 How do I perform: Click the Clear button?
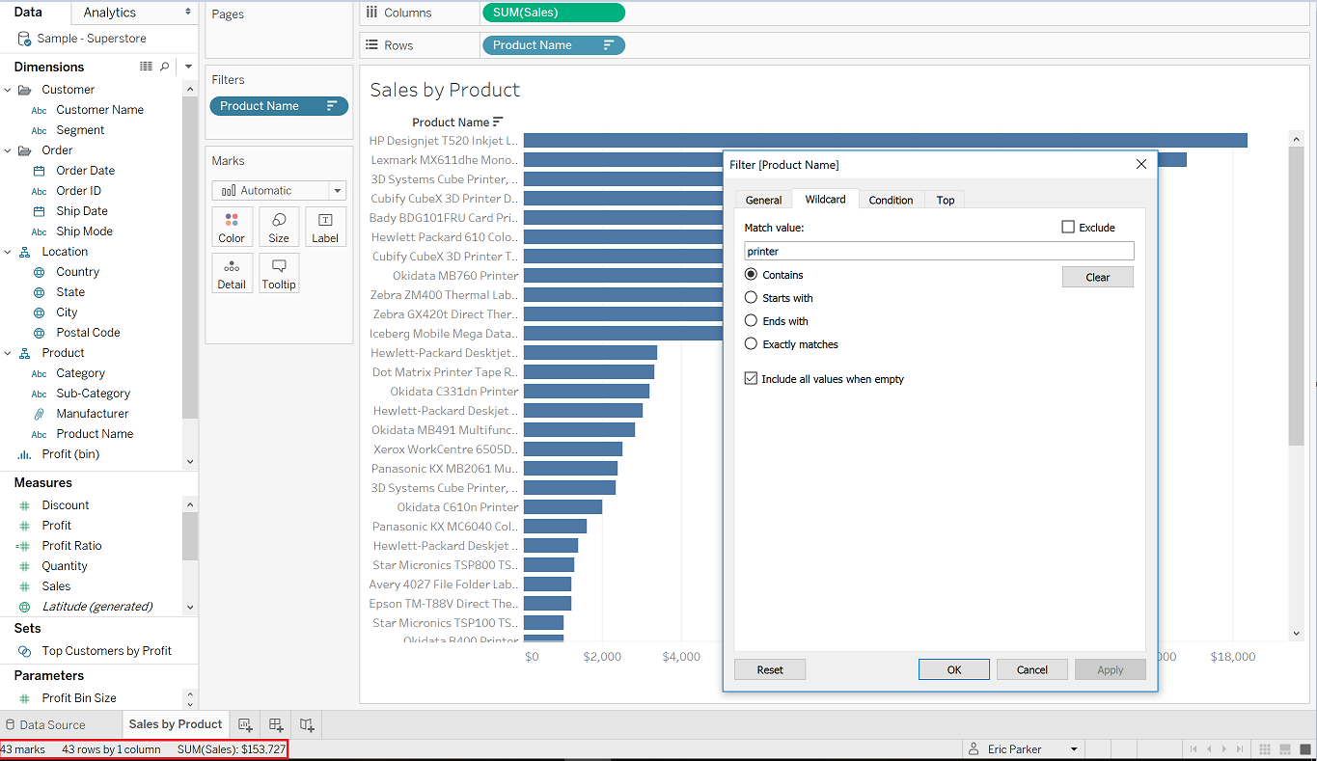pyautogui.click(x=1098, y=277)
